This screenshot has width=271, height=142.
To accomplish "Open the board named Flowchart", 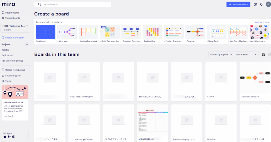I will (221, 123).
